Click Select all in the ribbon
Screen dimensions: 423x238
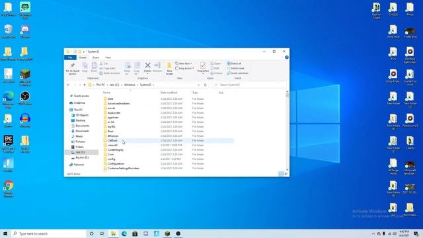point(234,63)
